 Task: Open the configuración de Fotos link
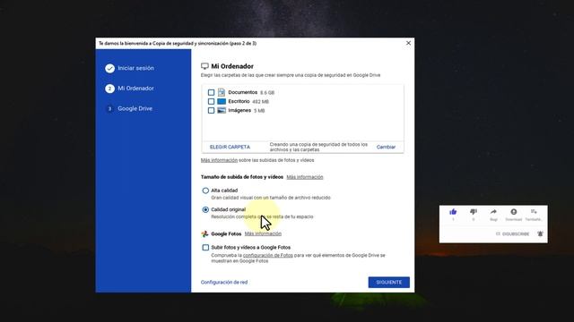pyautogui.click(x=268, y=256)
